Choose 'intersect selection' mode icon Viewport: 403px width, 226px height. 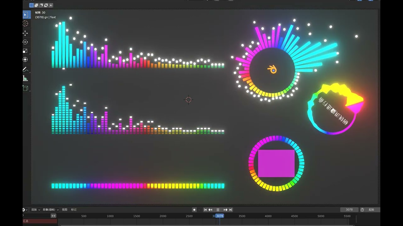(51, 5)
